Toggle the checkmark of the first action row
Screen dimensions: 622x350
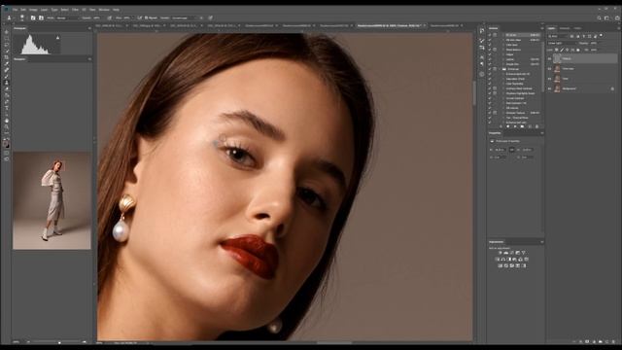pyautogui.click(x=490, y=35)
